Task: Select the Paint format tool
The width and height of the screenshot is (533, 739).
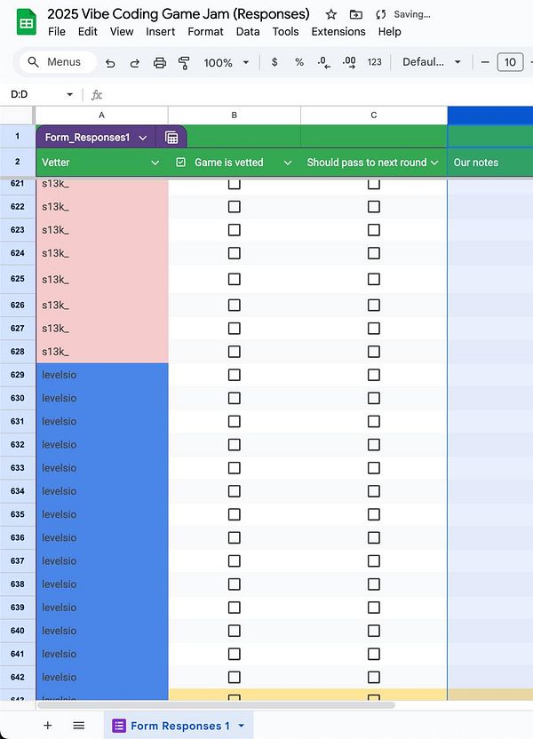Action: tap(184, 62)
